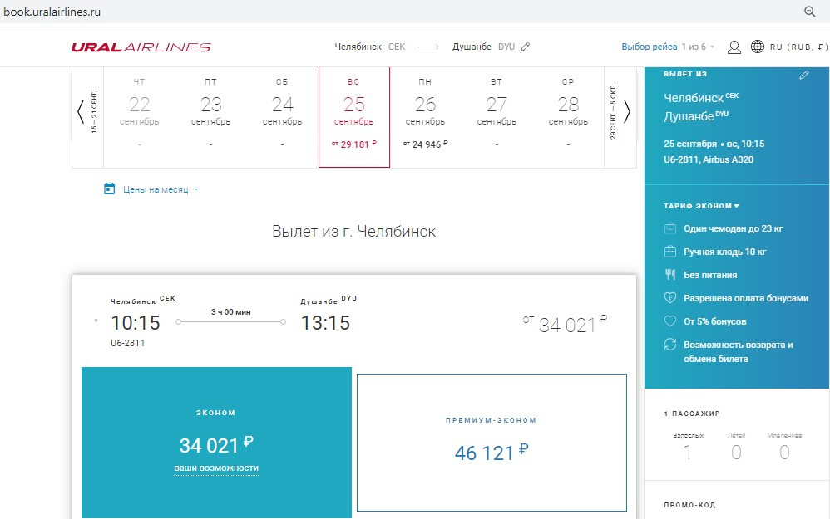Viewport: 830px width, 519px height.
Task: Click the hand luggage 10 кг icon
Action: coord(670,252)
